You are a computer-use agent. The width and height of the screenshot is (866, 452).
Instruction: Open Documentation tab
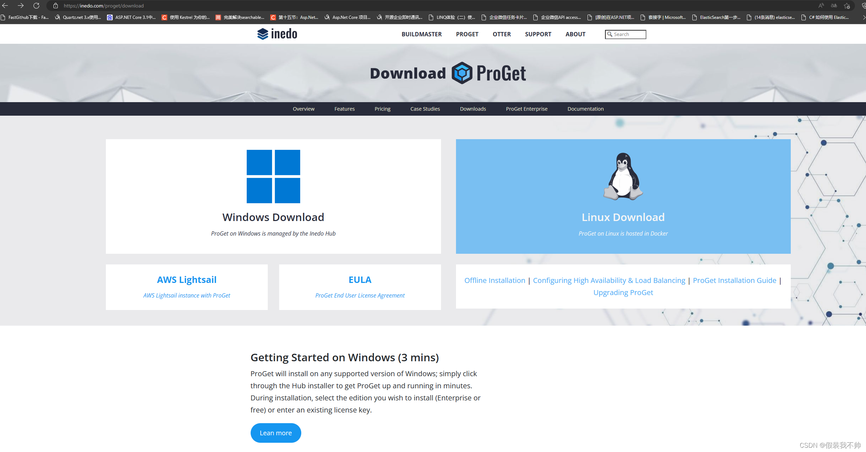[585, 109]
